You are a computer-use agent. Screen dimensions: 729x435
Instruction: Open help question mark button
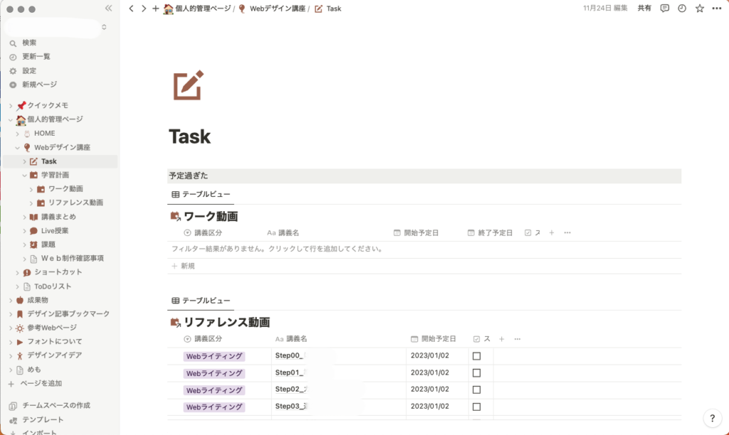[x=712, y=418]
